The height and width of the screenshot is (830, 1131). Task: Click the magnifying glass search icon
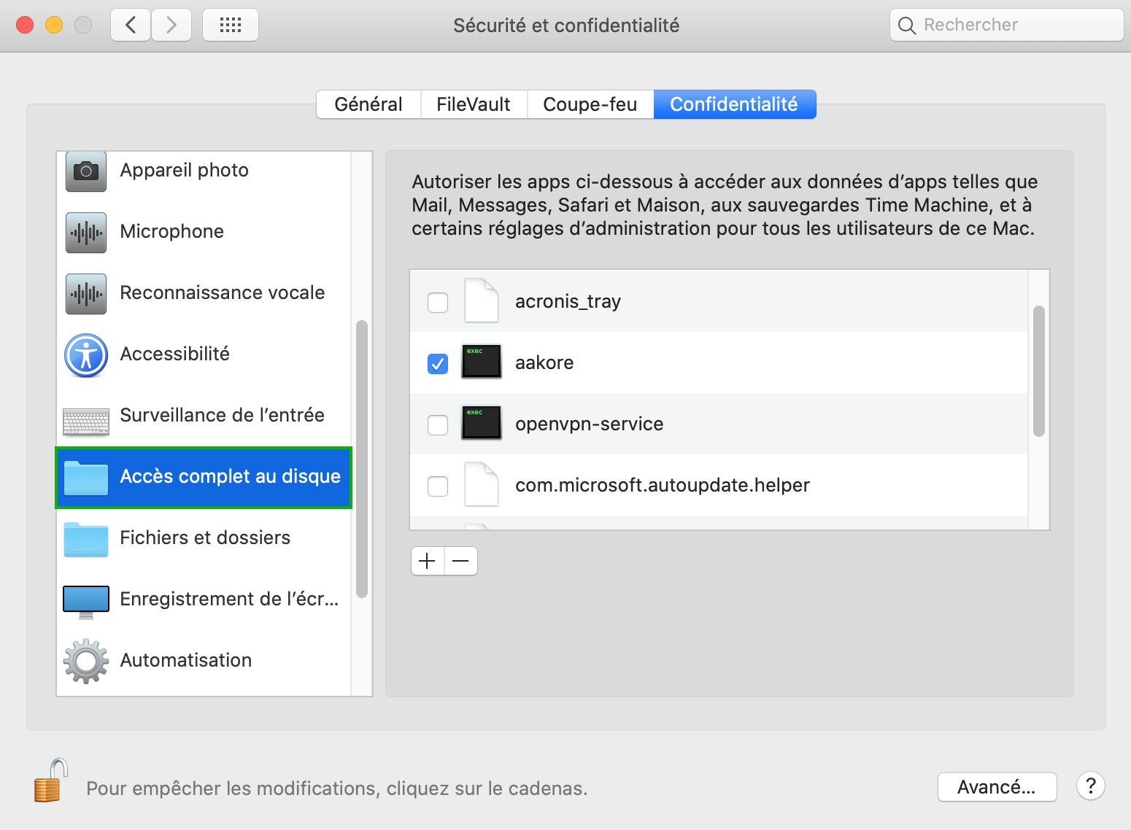coord(907,26)
